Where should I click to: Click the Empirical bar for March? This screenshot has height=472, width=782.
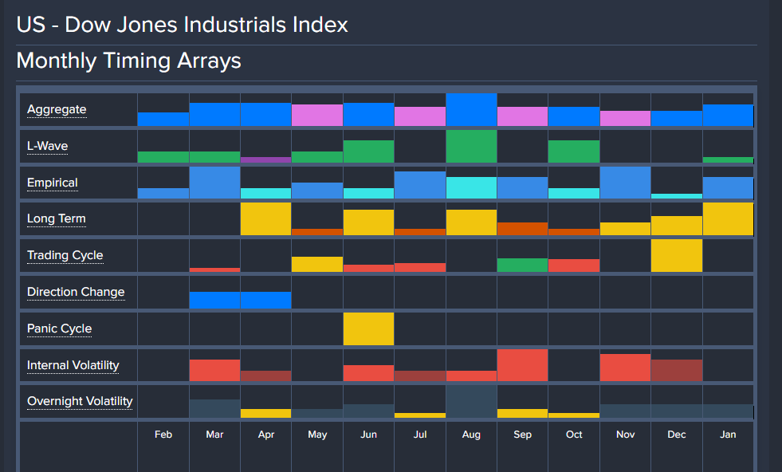[x=215, y=183]
